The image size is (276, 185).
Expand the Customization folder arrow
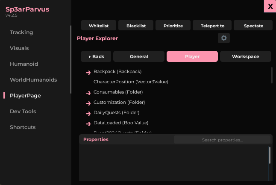tap(88, 103)
